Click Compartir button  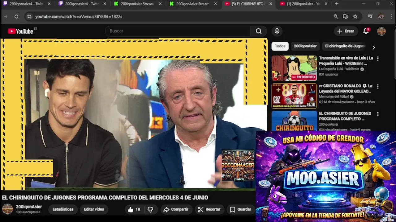click(x=176, y=209)
